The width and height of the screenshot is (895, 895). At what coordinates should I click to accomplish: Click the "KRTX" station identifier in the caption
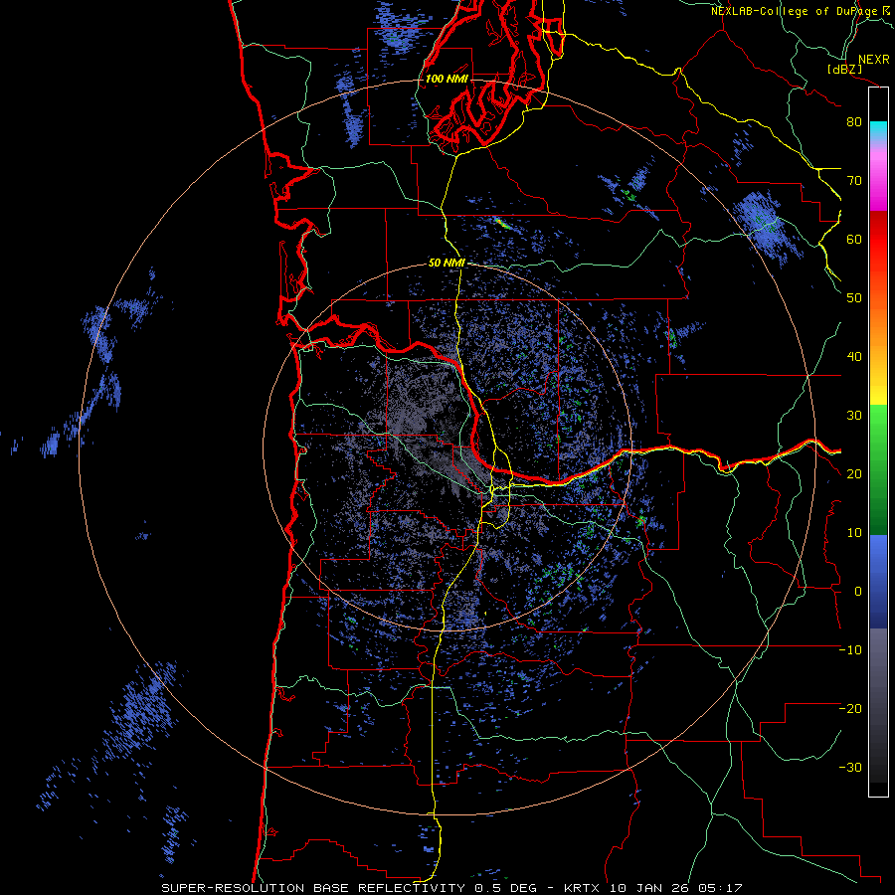pos(583,888)
